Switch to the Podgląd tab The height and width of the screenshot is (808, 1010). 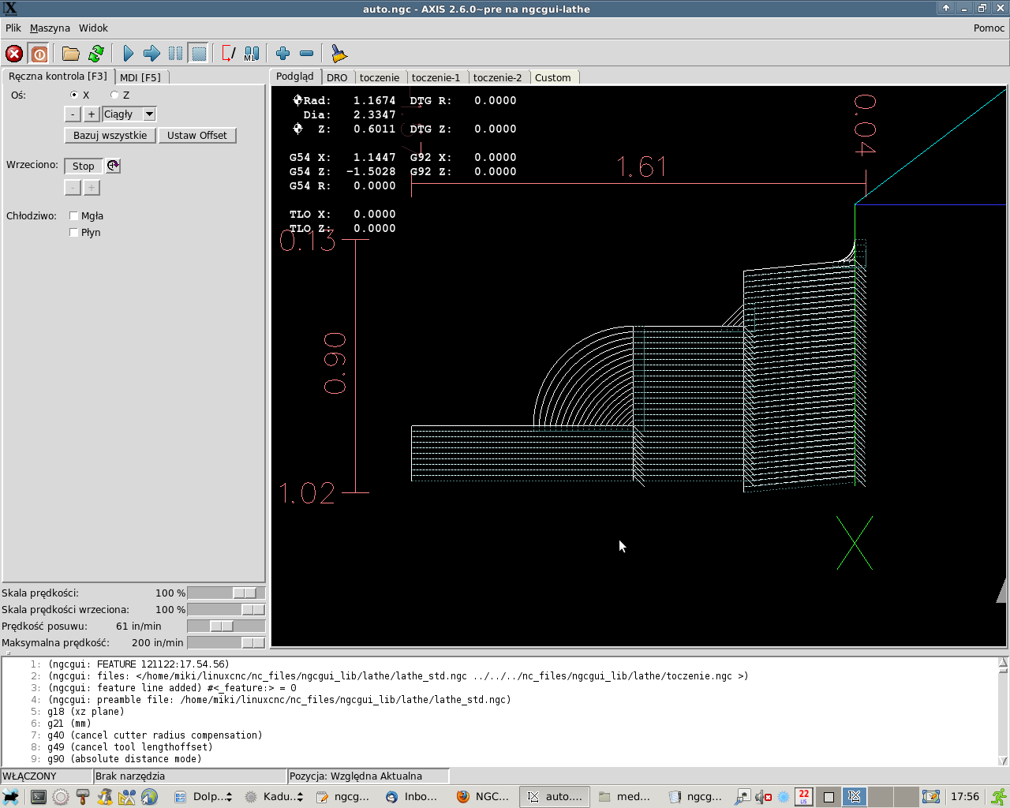[x=295, y=76]
